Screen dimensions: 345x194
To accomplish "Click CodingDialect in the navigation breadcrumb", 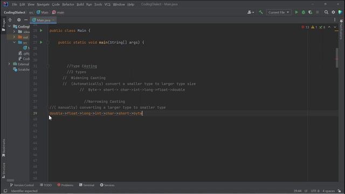I will [x=15, y=12].
